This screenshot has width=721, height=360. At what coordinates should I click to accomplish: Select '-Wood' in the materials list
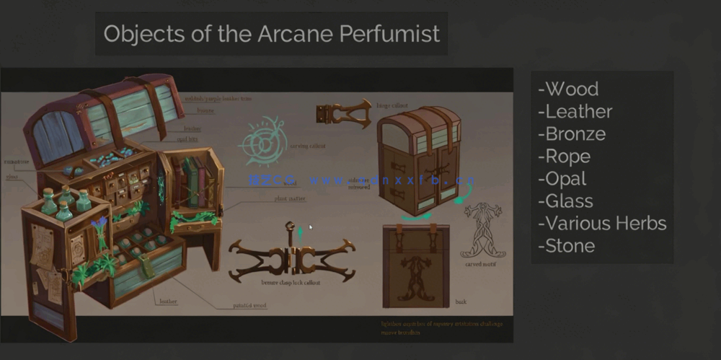click(568, 89)
